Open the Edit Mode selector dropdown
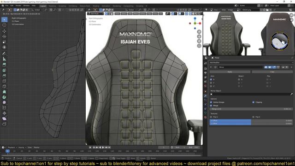Viewport: 295px width, 166px height. 95,14
